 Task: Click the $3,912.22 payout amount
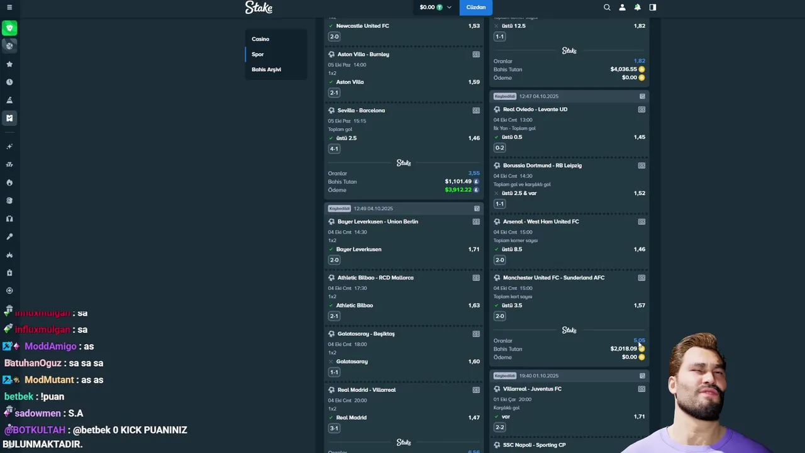click(x=458, y=189)
